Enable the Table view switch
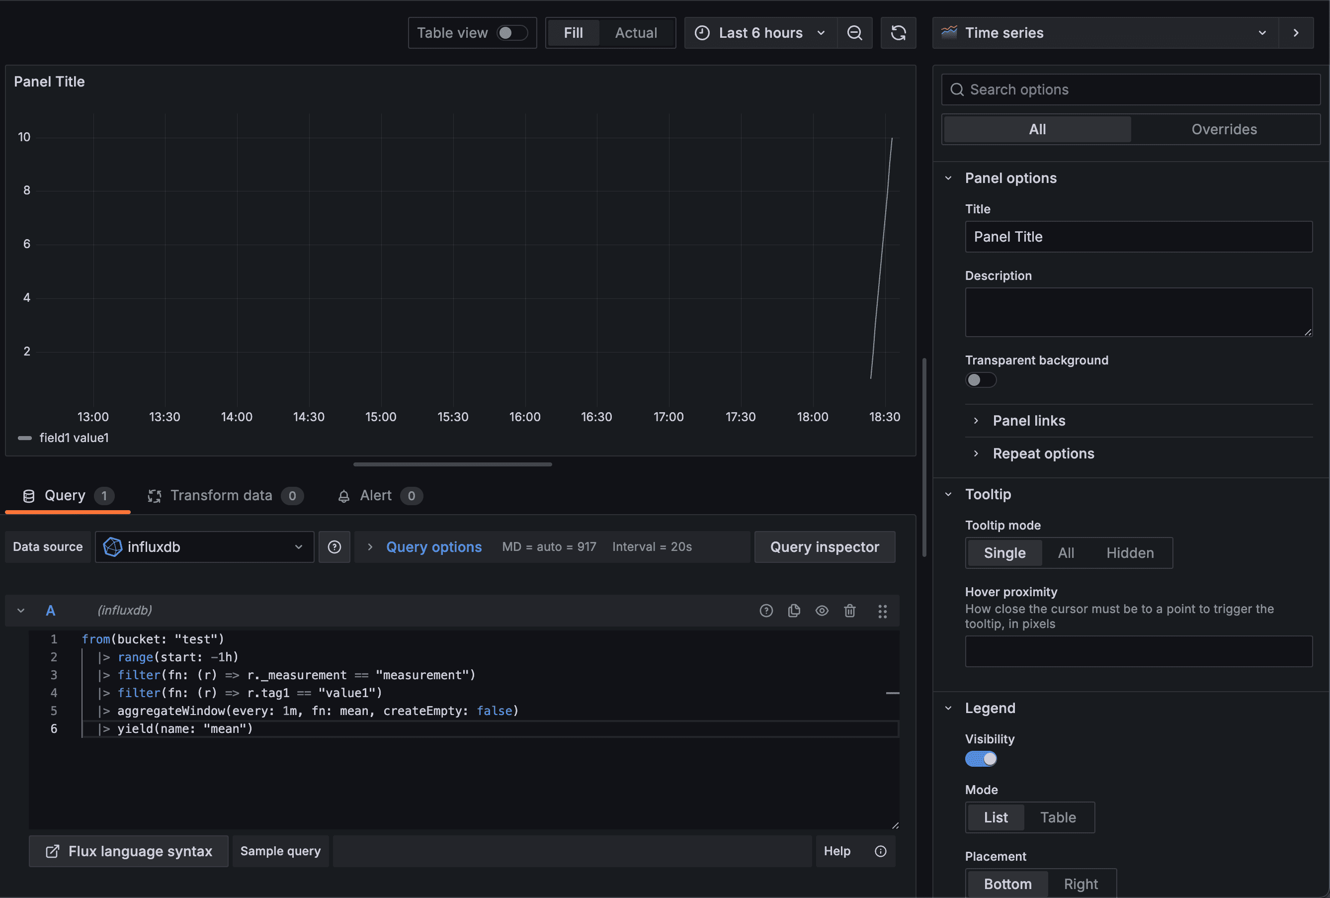This screenshot has height=898, width=1330. [x=511, y=33]
